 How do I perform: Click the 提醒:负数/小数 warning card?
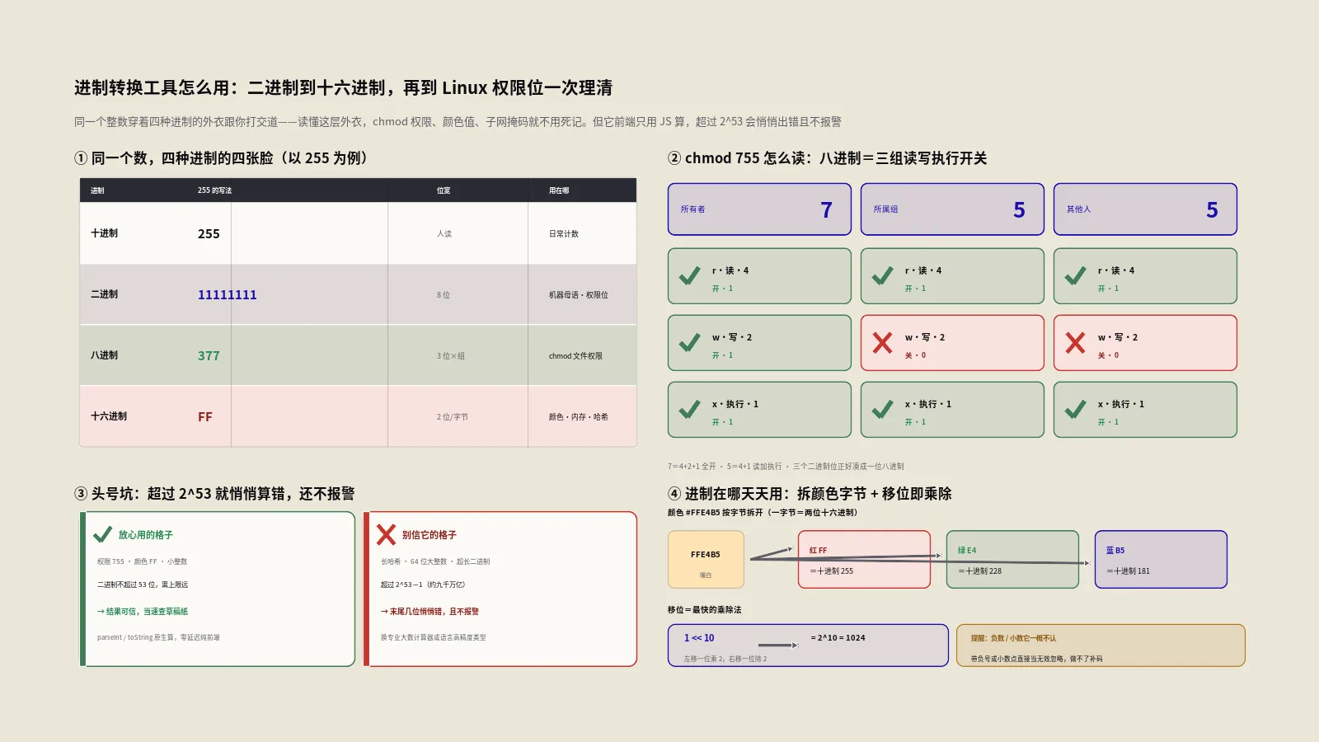[x=1101, y=646]
